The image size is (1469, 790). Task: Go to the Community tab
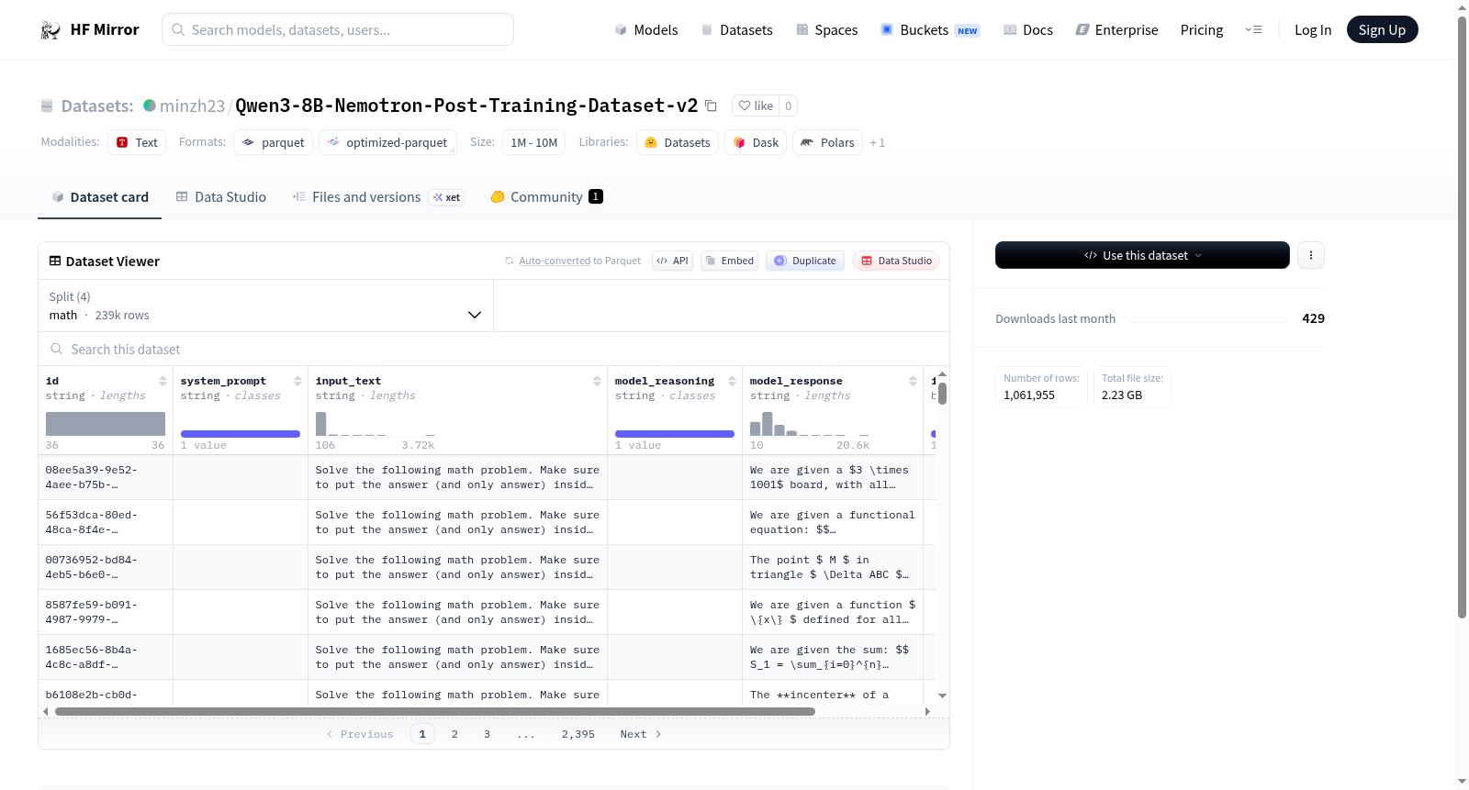tap(547, 197)
